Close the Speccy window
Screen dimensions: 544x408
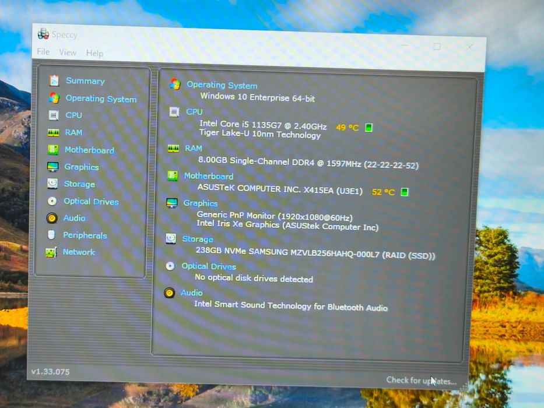click(469, 47)
